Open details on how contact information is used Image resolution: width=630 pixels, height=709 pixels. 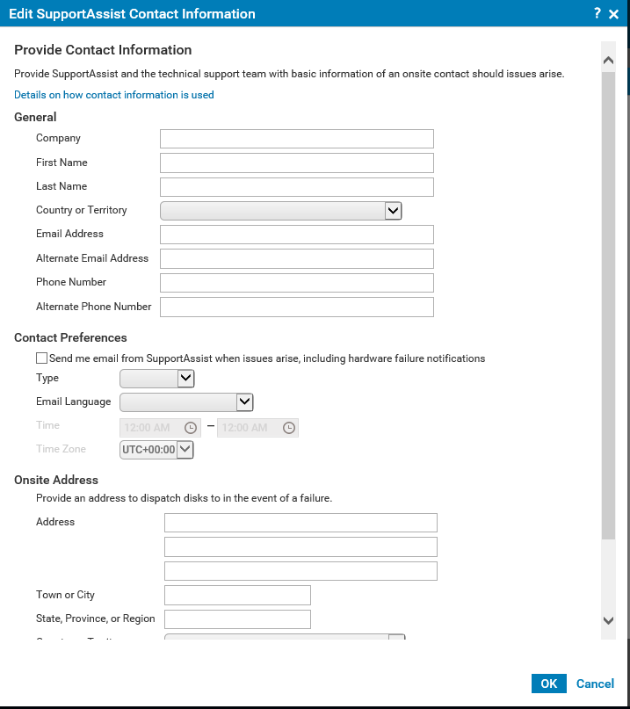tap(113, 94)
